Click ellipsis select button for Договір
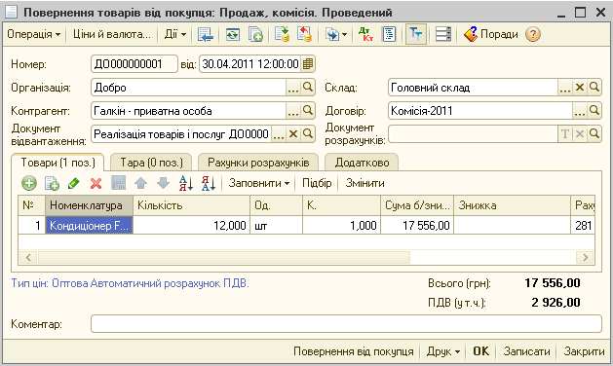Image resolution: width=613 pixels, height=366 pixels. point(580,111)
